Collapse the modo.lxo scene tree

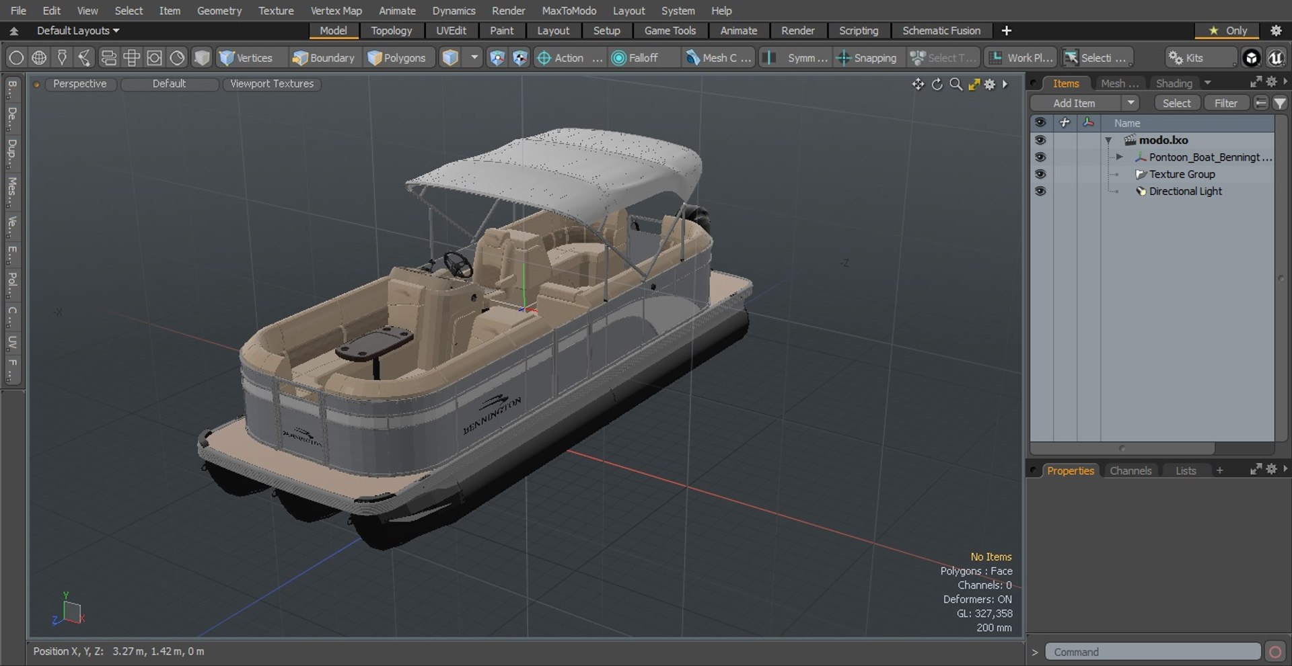tap(1108, 140)
